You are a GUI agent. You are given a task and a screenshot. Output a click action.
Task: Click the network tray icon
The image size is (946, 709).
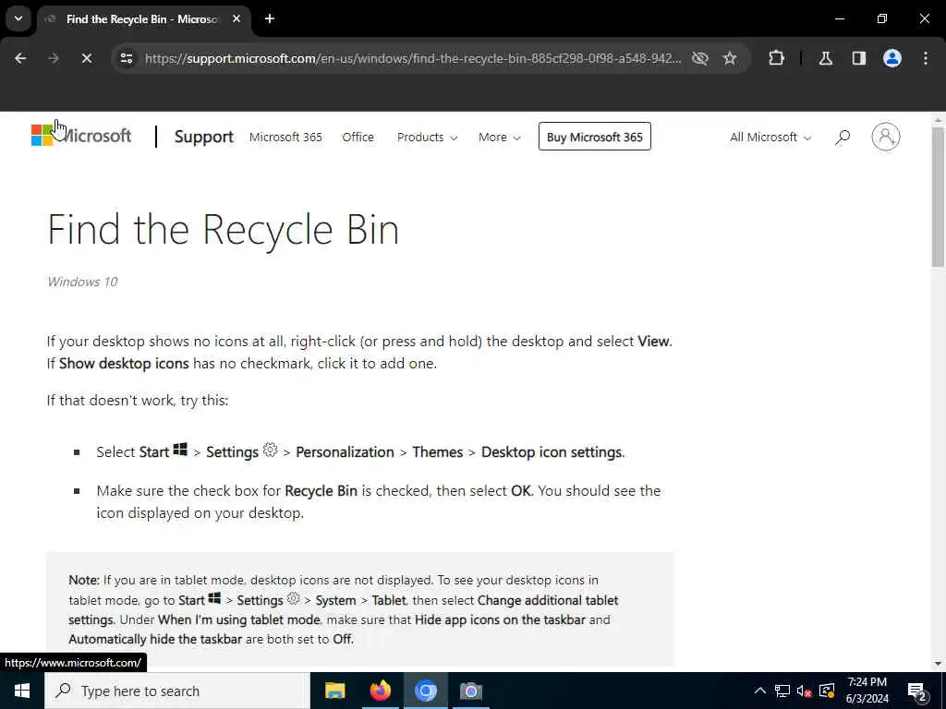pos(782,691)
